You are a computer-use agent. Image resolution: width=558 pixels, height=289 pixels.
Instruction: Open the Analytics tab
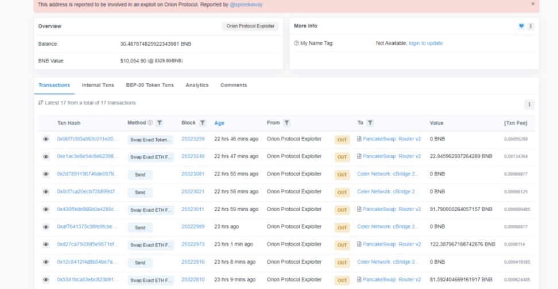(197, 85)
